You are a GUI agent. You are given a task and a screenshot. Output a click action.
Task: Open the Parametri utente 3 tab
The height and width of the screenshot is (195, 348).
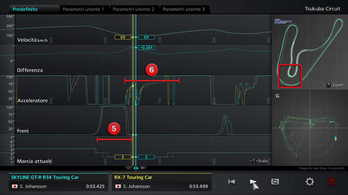pyautogui.click(x=184, y=9)
